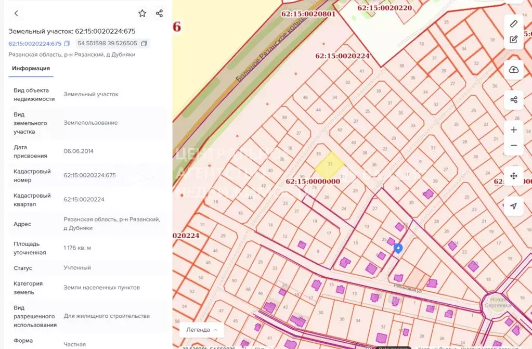Select the ruler measurement tool
This screenshot has width=532, height=349.
pos(513,23)
